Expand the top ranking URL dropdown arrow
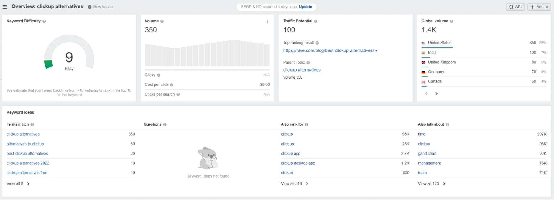 376,51
